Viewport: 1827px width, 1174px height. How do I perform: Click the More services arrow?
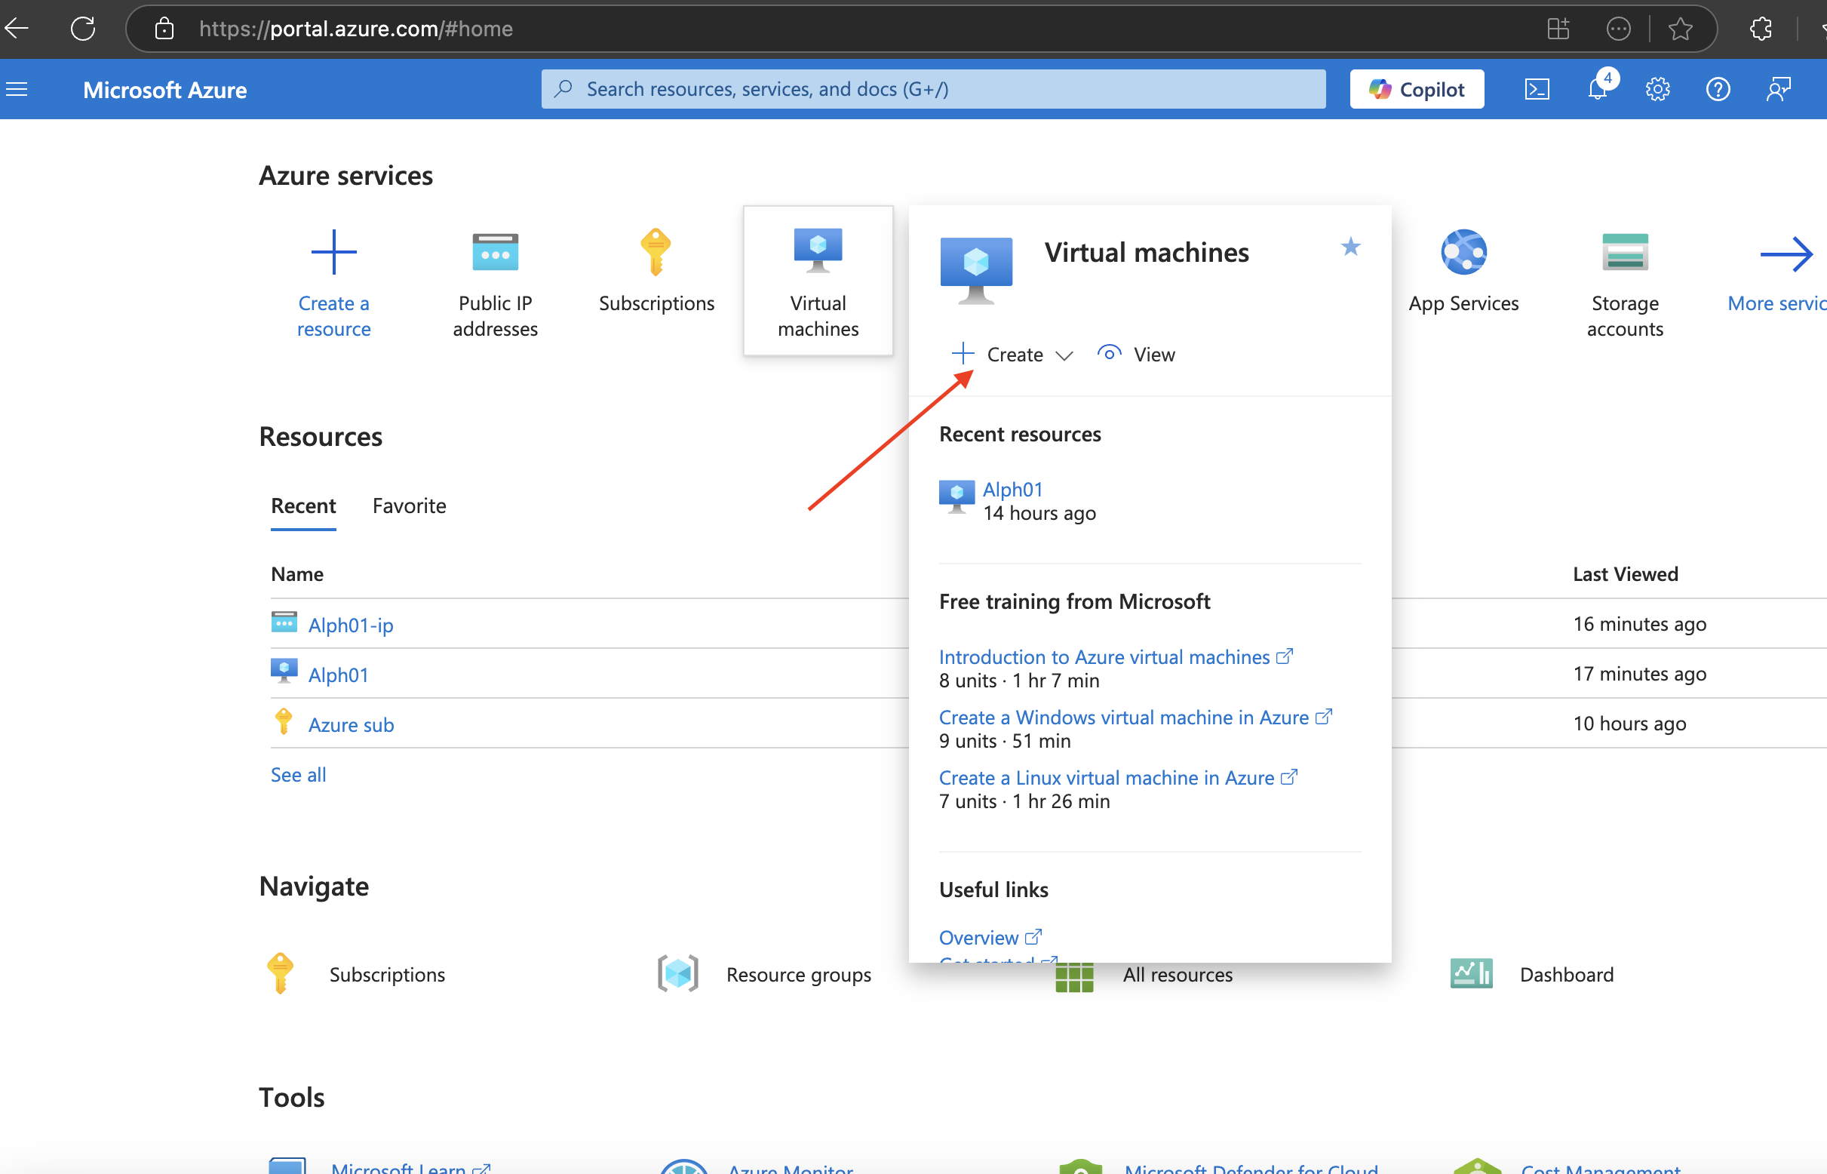(x=1785, y=253)
